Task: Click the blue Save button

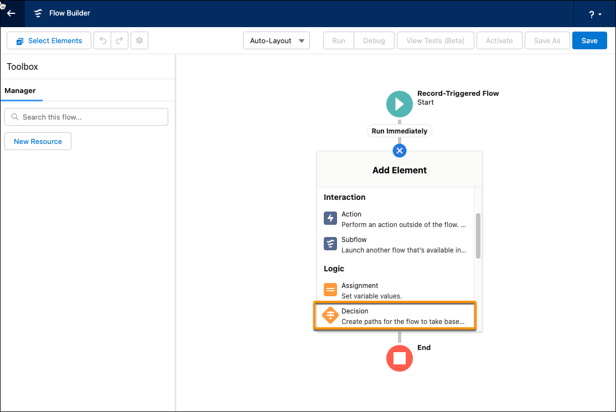Action: 589,40
